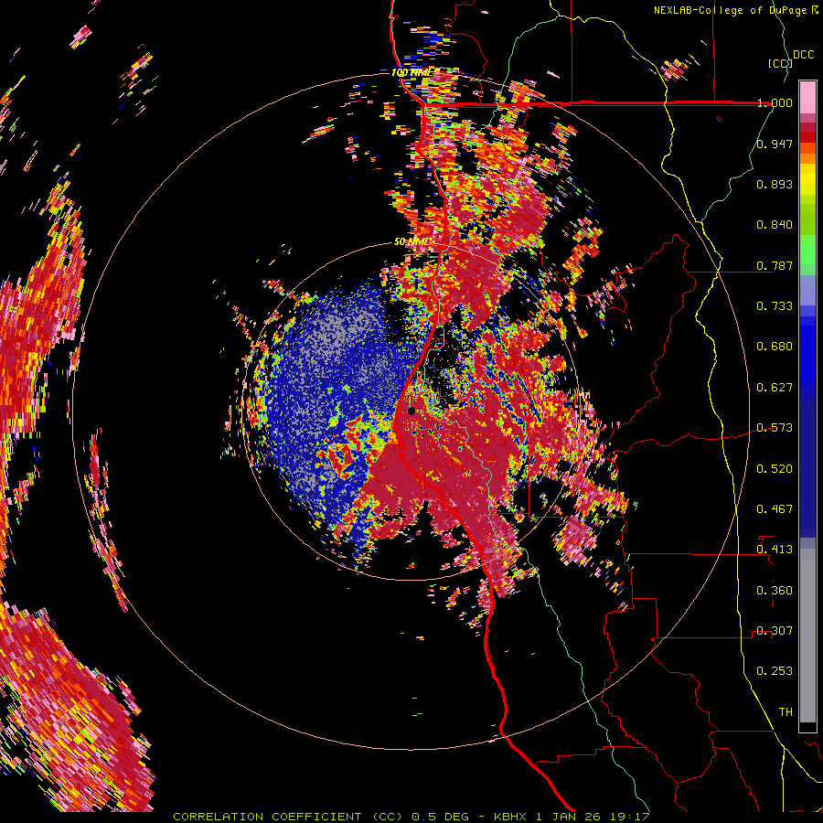Screen dimensions: 823x823
Task: Select the 0.840 scale value
Action: click(x=775, y=225)
